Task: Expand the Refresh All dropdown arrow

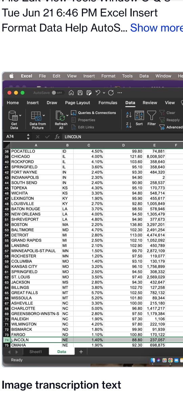Action: pos(67,115)
